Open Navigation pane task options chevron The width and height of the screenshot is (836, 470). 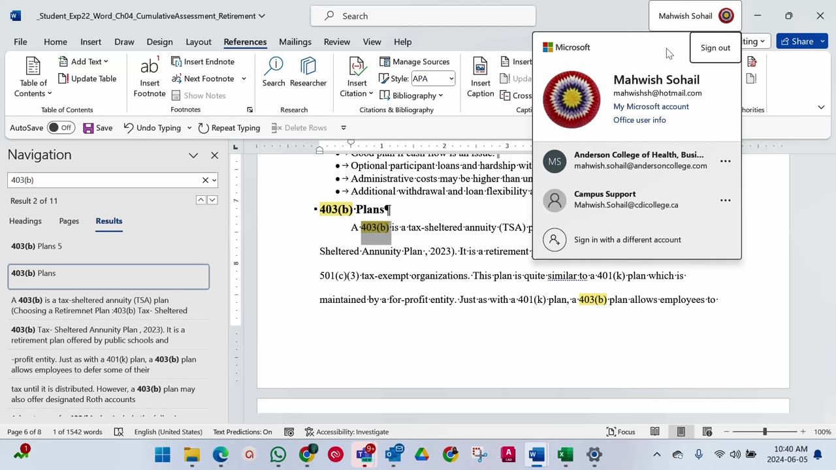coord(193,155)
